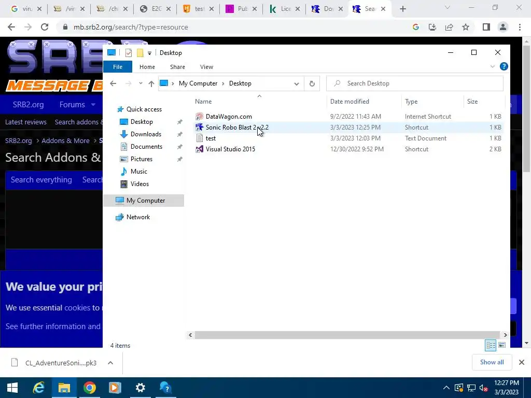Open the Videos folder in the sidebar
Image resolution: width=531 pixels, height=398 pixels.
(x=139, y=184)
